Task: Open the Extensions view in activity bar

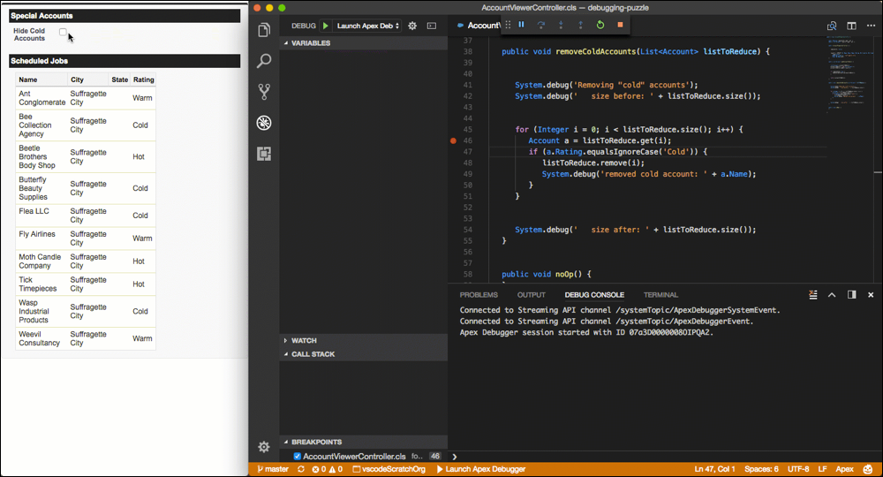Action: pyautogui.click(x=264, y=153)
